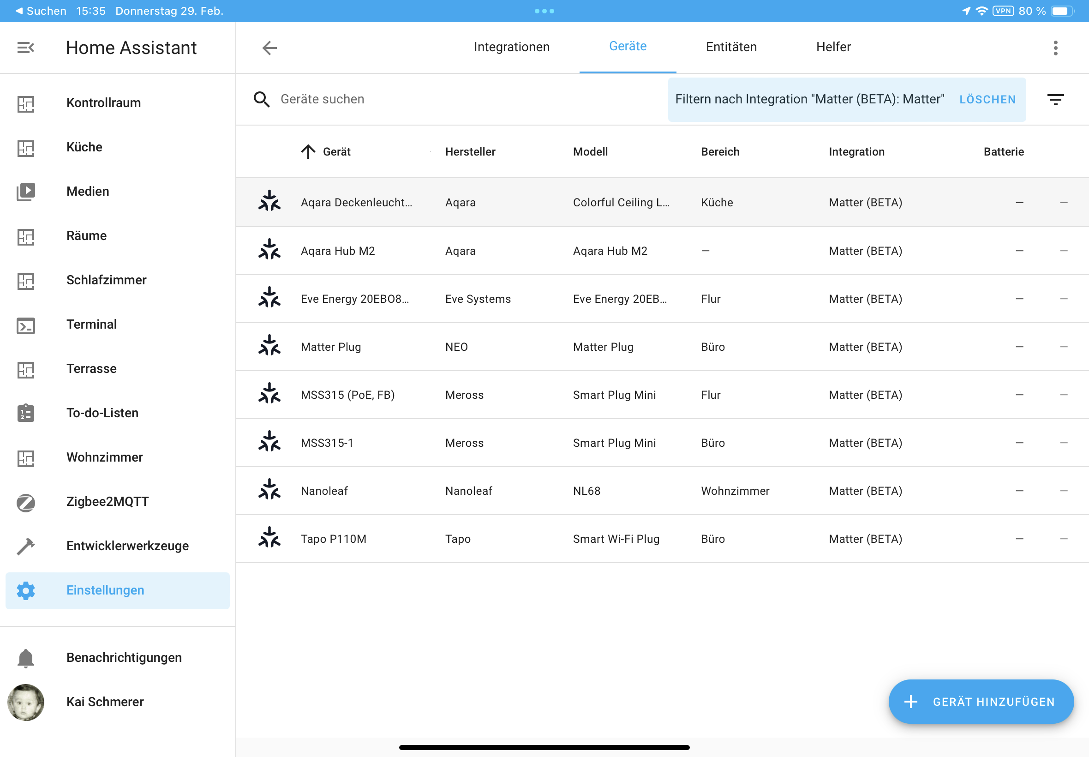Open the To-do-Listen sidebar entry
Image resolution: width=1089 pixels, height=757 pixels.
[102, 413]
